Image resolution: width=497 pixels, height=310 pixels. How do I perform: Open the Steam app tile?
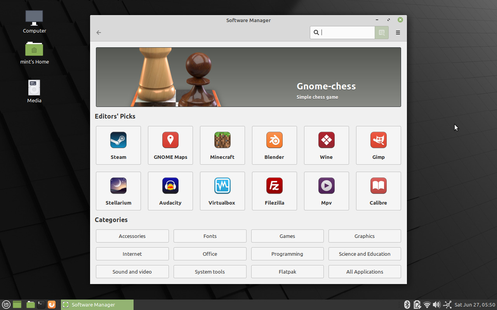118,145
